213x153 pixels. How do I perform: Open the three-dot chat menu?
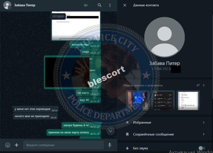(110, 5)
